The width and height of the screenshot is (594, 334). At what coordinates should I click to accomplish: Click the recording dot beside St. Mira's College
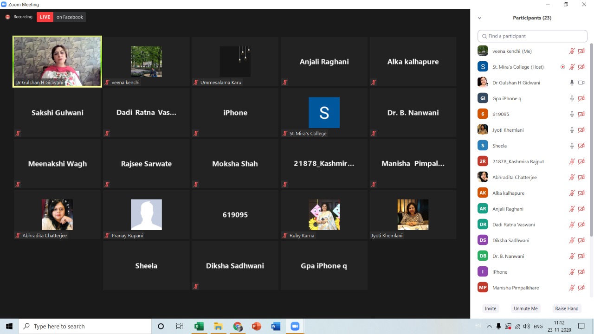click(x=563, y=67)
